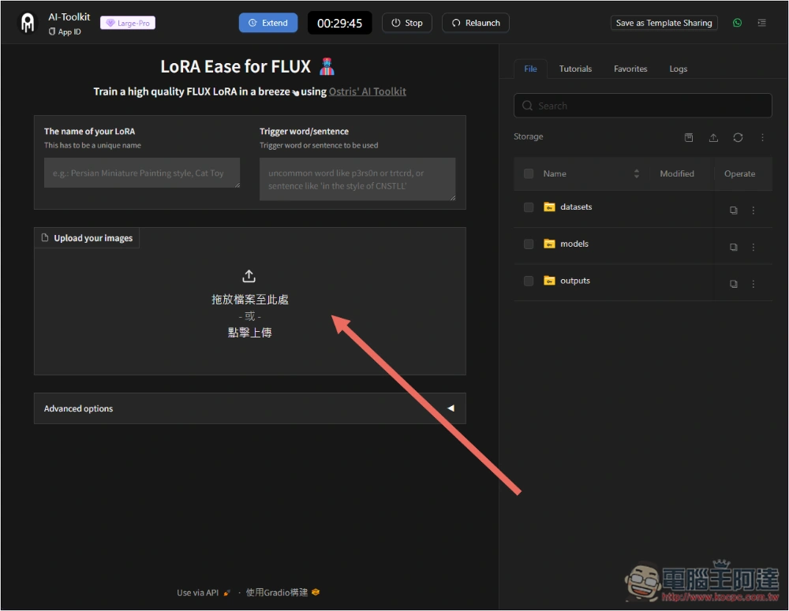
Task: Refresh the storage file list
Action: click(738, 137)
